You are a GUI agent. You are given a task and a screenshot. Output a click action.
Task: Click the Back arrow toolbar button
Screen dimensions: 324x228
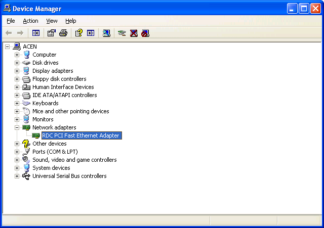point(9,33)
